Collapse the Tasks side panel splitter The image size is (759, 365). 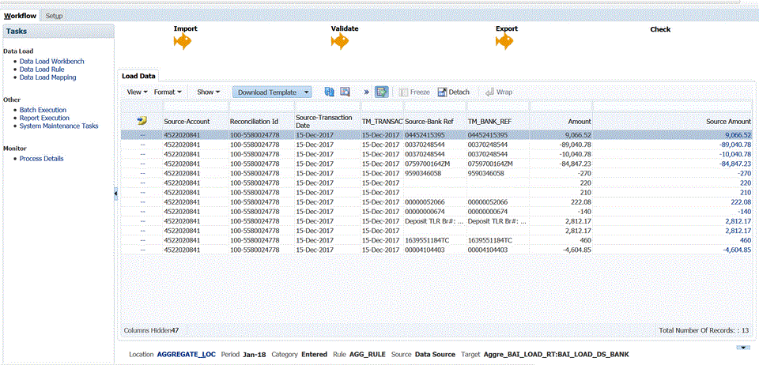(x=116, y=193)
